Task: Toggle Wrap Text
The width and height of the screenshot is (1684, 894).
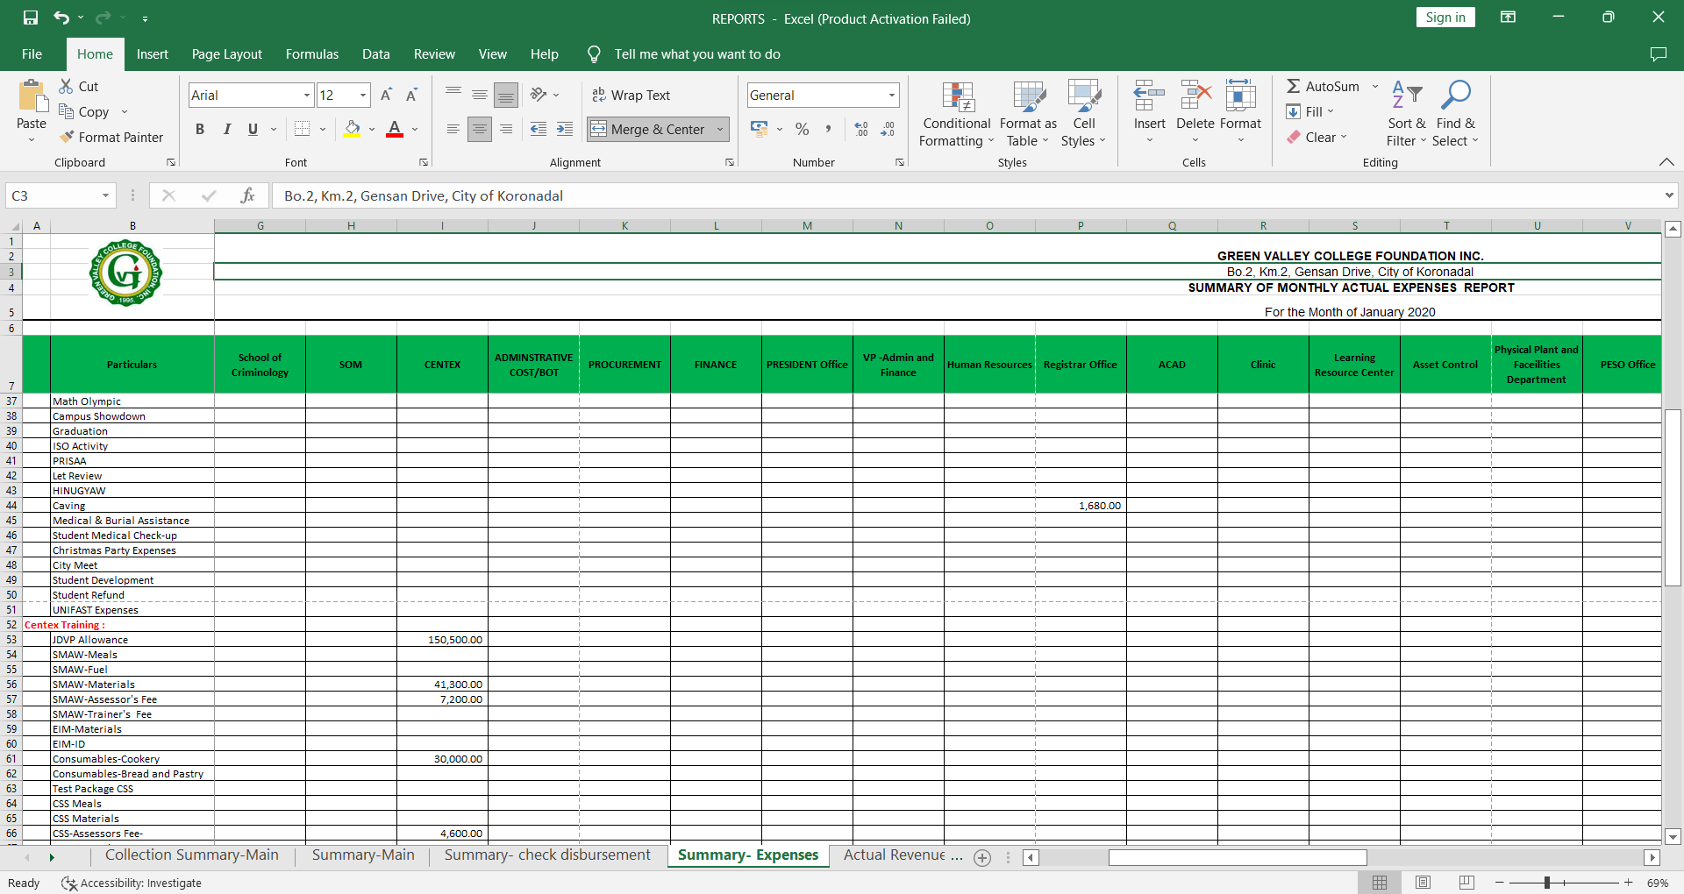Action: coord(631,95)
